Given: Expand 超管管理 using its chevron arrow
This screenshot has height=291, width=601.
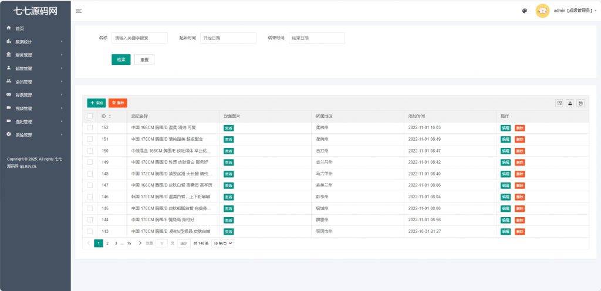Looking at the screenshot, I should [61, 69].
